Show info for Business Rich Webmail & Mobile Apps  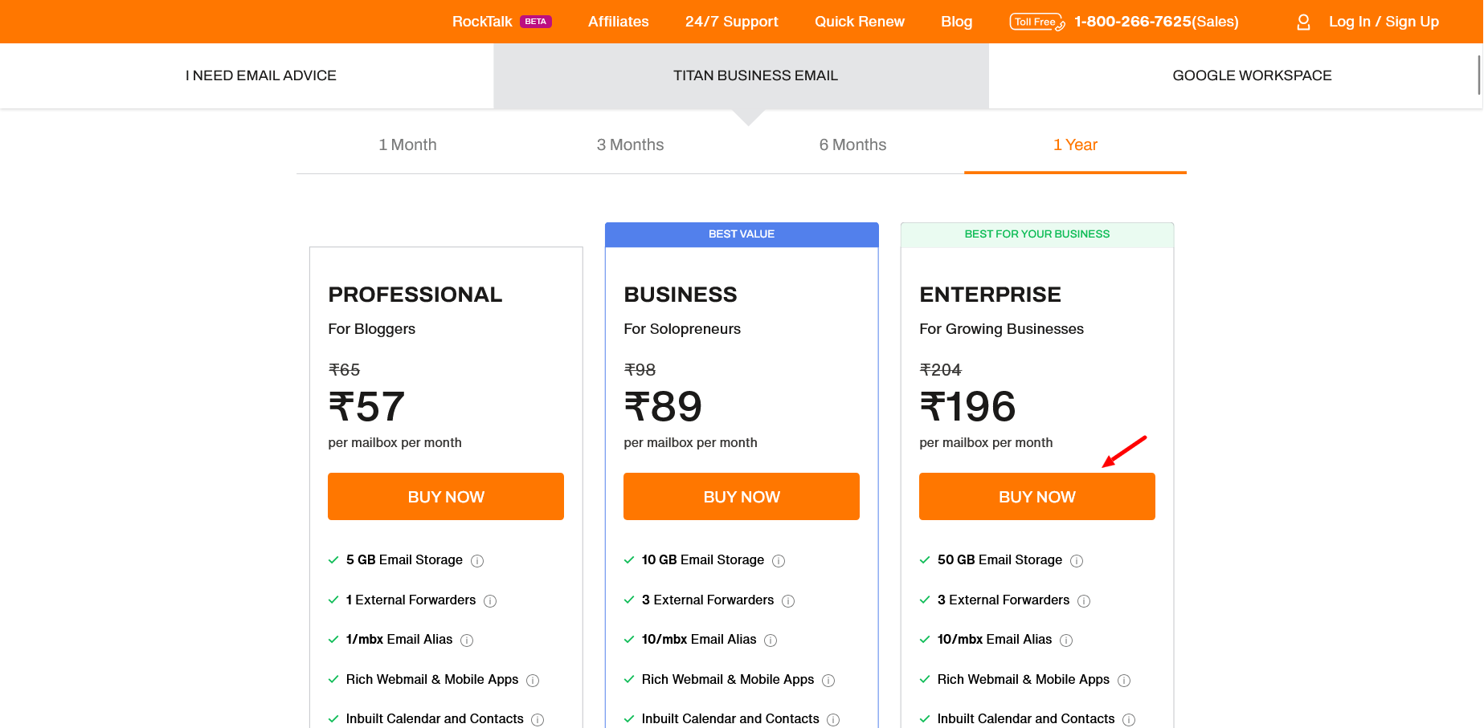coord(828,681)
